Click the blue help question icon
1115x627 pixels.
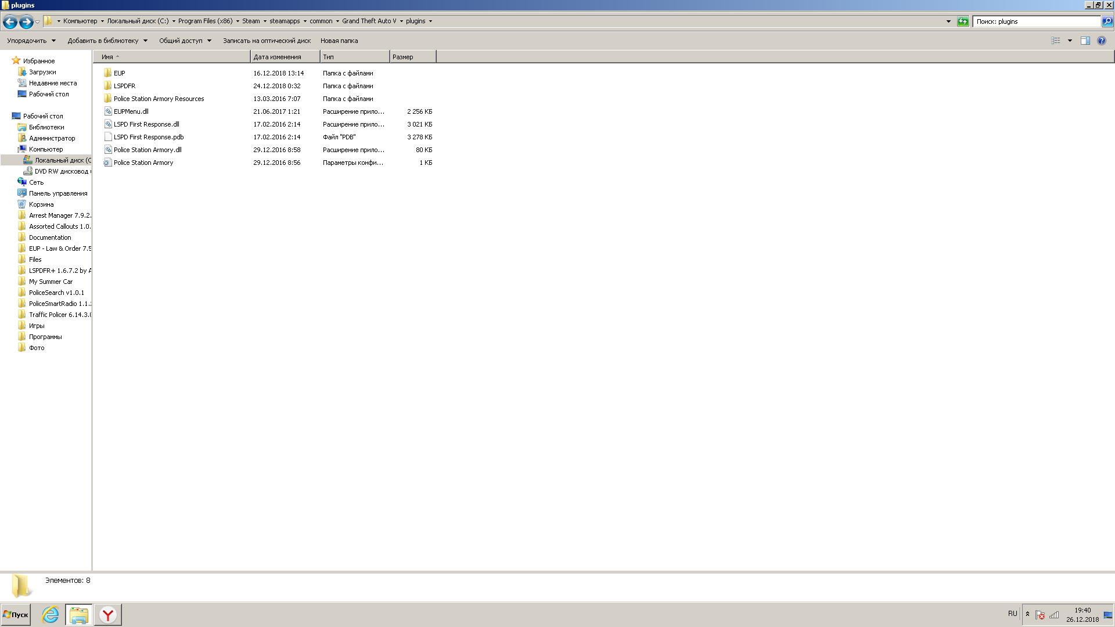[x=1102, y=41]
